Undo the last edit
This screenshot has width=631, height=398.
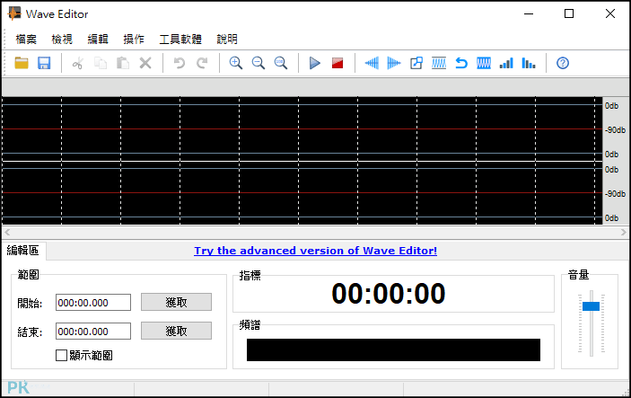(x=180, y=63)
